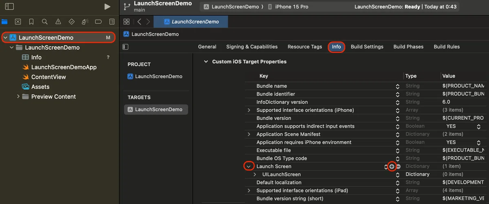Select the Info tab
The image size is (489, 204).
(336, 47)
